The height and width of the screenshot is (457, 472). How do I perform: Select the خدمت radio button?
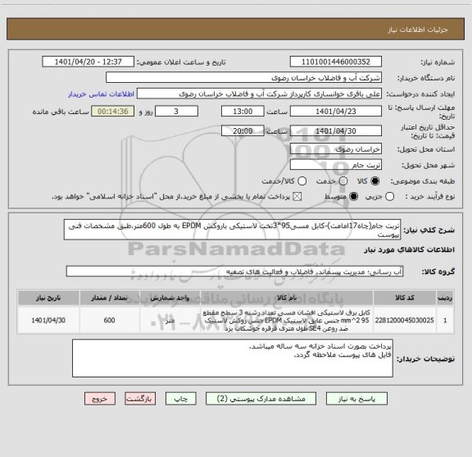[x=343, y=181]
